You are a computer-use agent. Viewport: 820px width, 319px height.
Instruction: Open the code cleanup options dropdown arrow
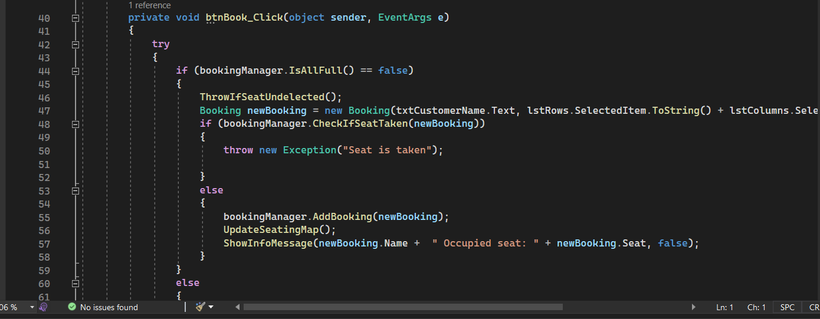pos(211,307)
